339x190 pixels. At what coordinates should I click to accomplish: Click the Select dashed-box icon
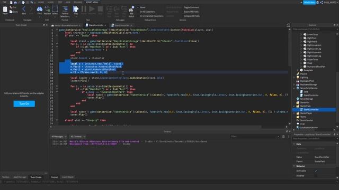[x=55, y=9]
